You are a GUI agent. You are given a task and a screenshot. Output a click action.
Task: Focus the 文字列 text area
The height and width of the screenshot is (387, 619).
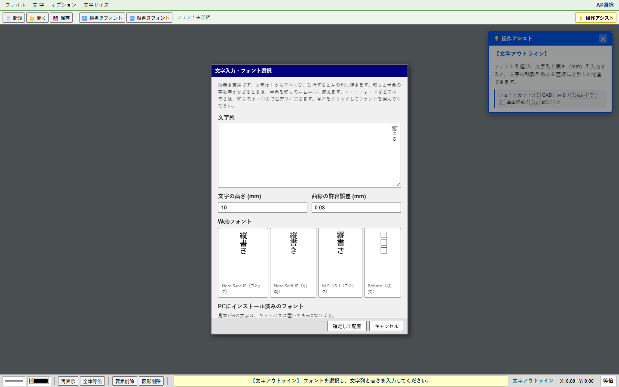[309, 156]
